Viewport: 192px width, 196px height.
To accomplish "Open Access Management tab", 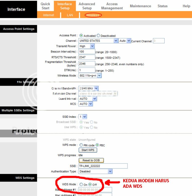I will pyautogui.click(x=112, y=6).
